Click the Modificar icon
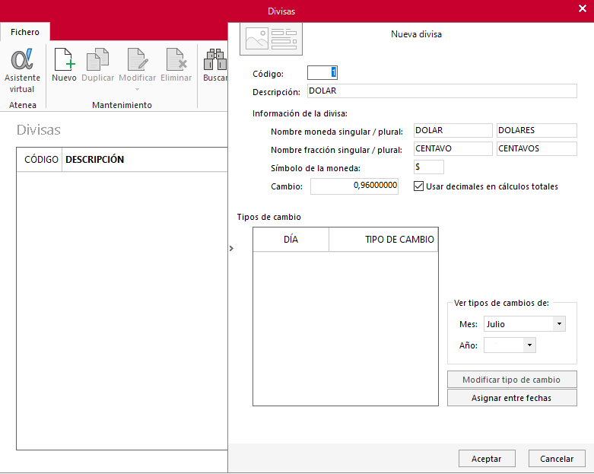The image size is (594, 474). (x=137, y=59)
